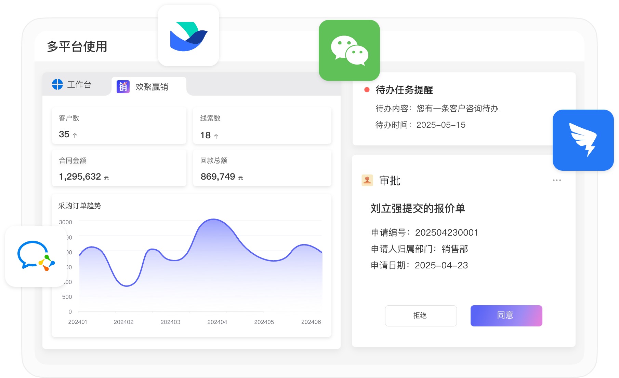Image resolution: width=619 pixels, height=378 pixels.
Task: Click the 拒绝 button
Action: [x=421, y=316]
